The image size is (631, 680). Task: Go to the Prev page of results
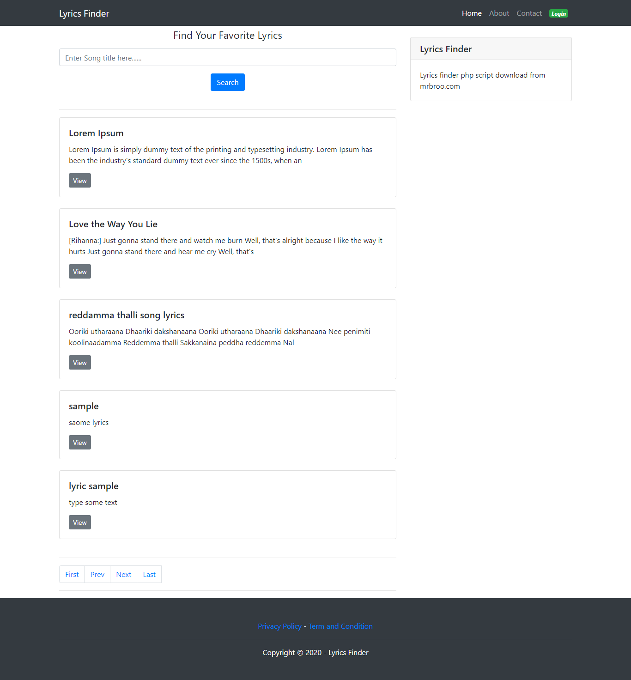click(x=97, y=574)
